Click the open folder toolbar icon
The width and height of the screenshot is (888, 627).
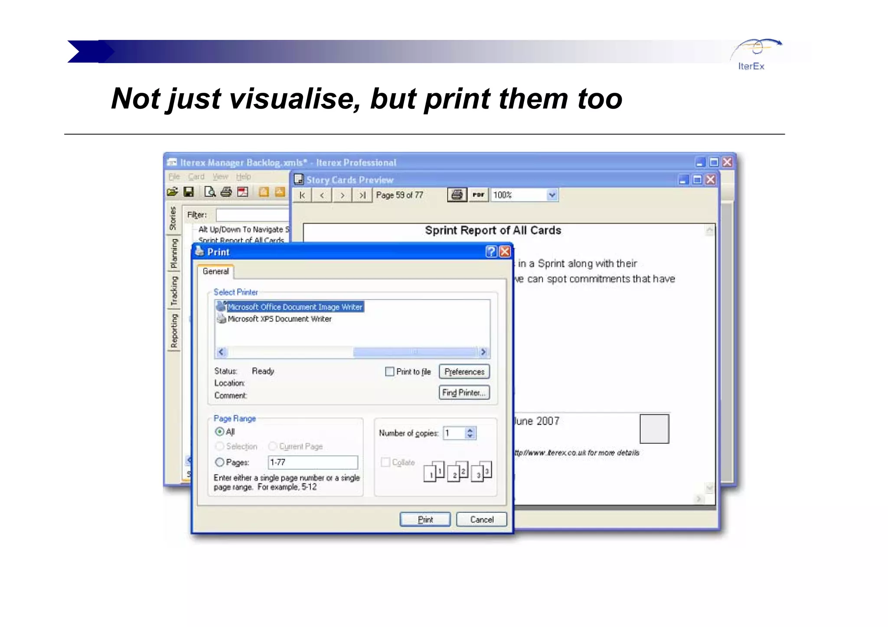pos(172,192)
